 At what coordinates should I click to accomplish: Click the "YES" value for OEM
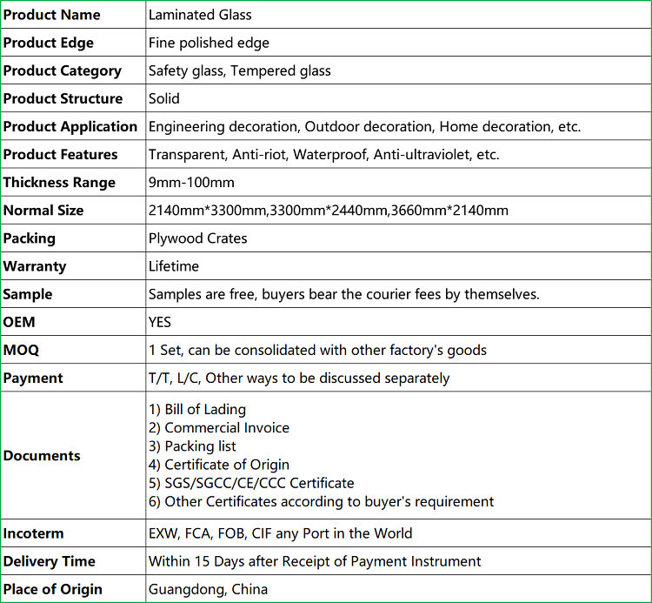click(x=160, y=322)
